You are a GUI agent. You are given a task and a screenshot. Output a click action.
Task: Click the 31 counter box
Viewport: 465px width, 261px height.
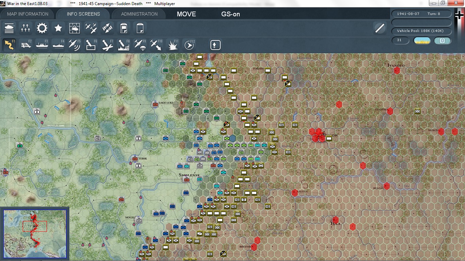pyautogui.click(x=400, y=40)
